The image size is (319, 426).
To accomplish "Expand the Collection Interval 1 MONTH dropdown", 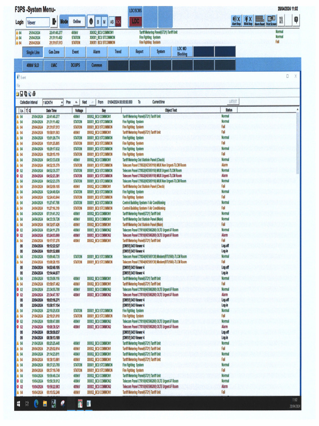I will [62, 102].
